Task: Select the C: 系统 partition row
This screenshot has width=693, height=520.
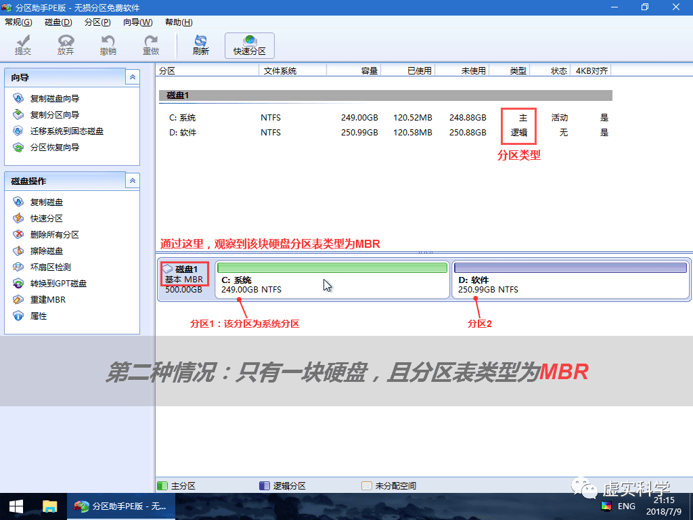Action: pyautogui.click(x=385, y=118)
